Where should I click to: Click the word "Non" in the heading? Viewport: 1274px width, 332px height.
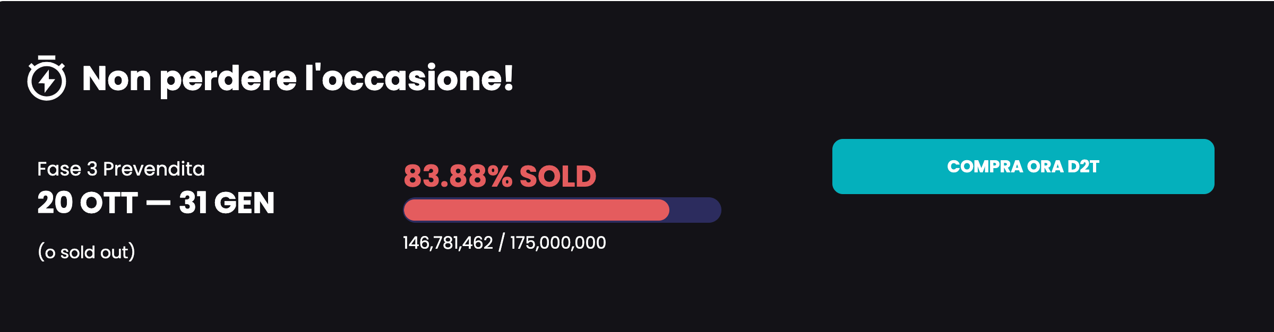pos(117,78)
